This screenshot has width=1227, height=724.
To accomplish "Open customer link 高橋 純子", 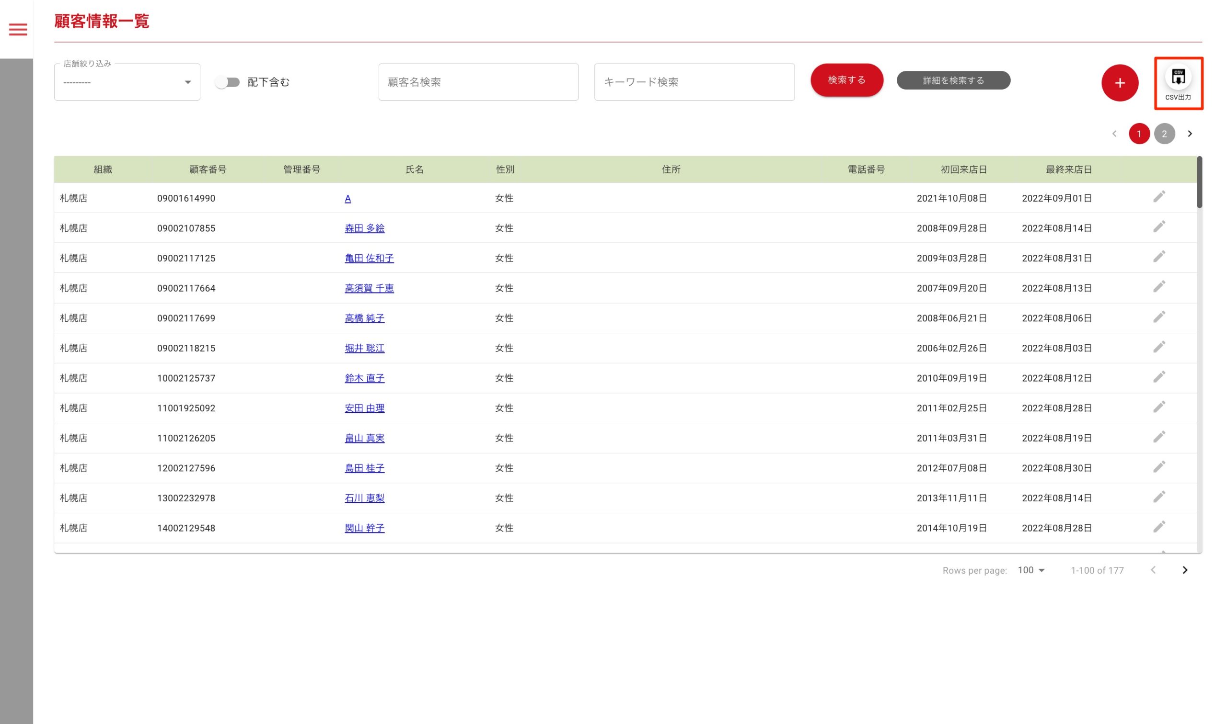I will [364, 318].
